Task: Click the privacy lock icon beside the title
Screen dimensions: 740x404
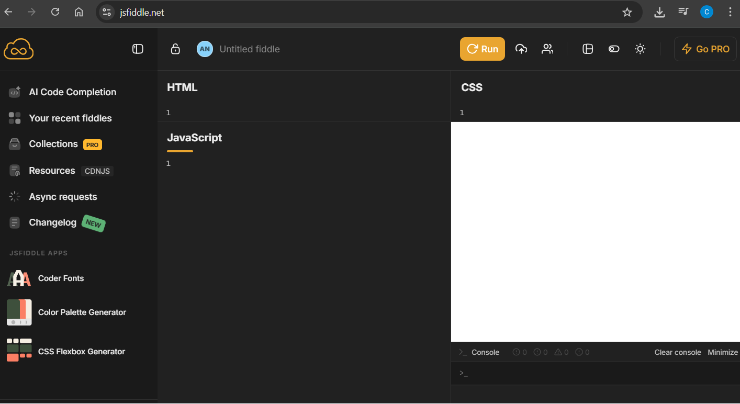Action: [x=175, y=49]
